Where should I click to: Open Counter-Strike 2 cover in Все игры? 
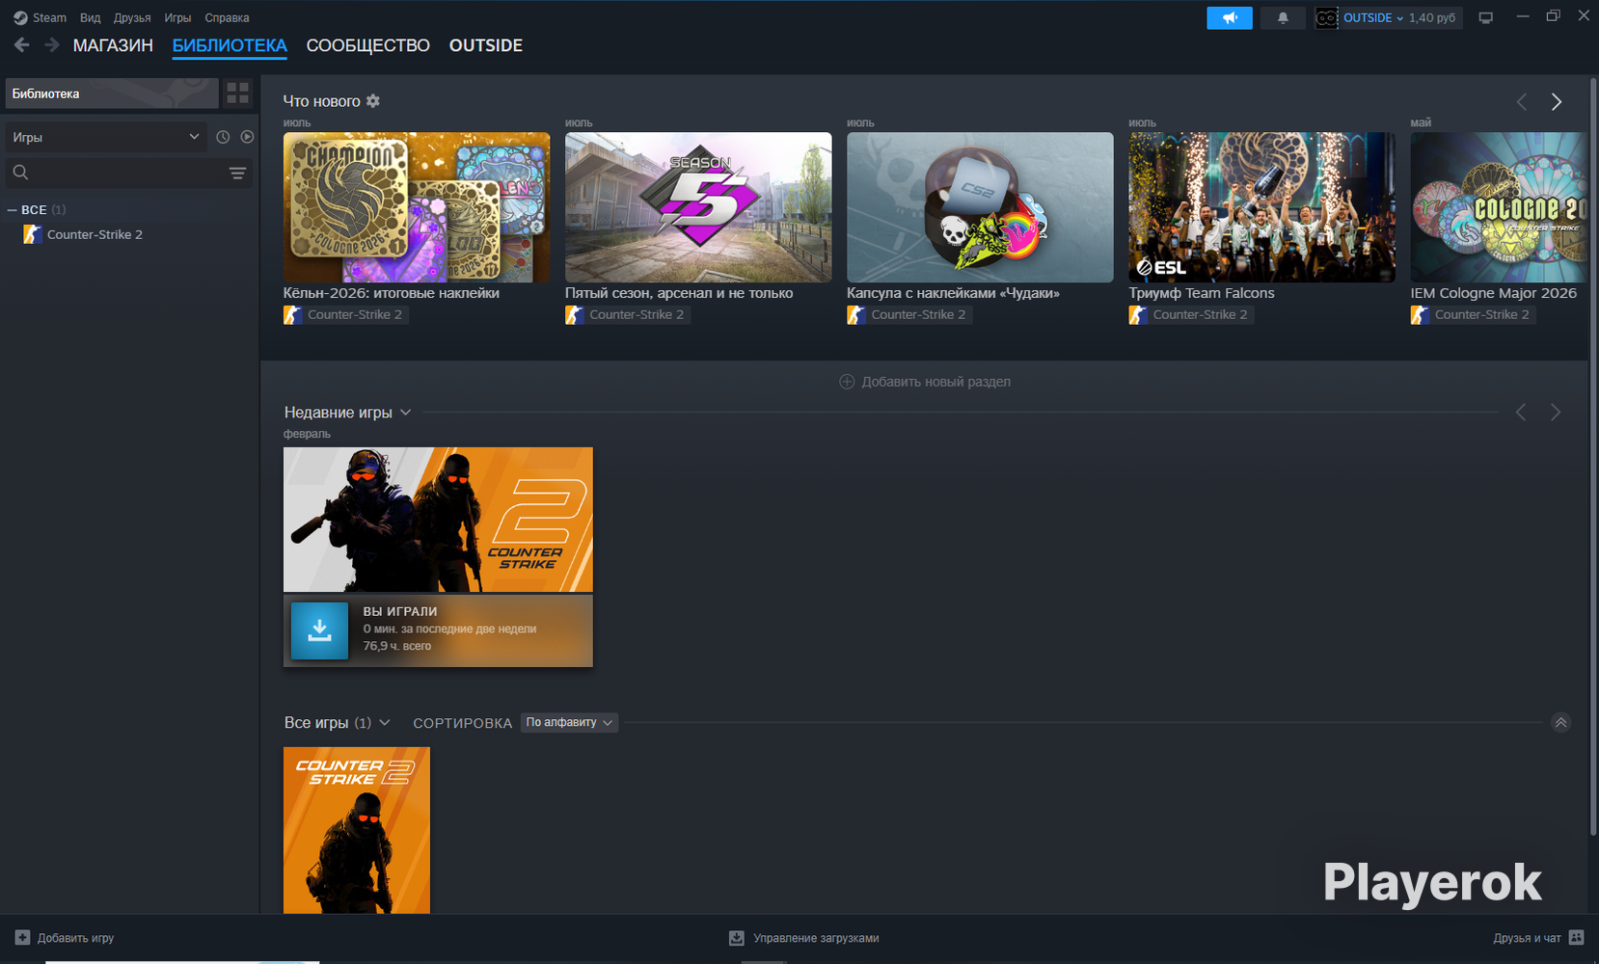coord(357,830)
